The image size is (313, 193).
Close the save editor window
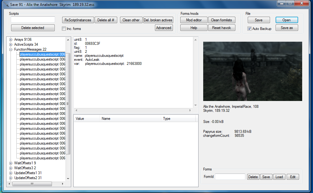[302, 3]
